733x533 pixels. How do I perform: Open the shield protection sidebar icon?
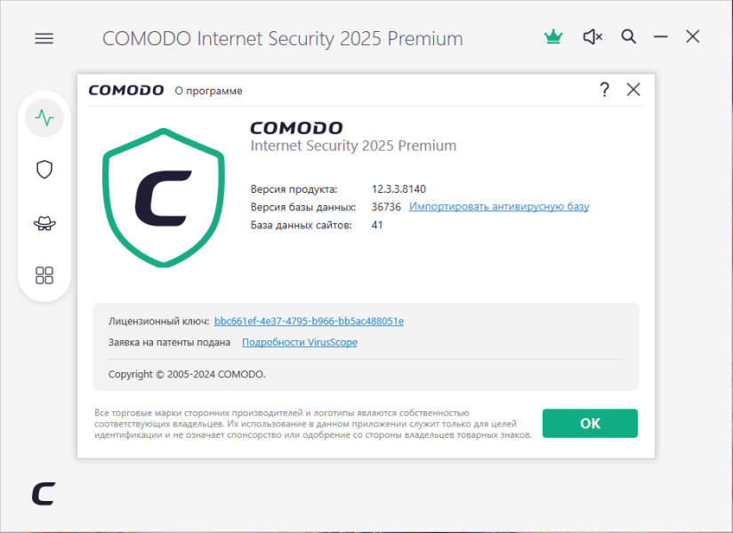point(44,170)
